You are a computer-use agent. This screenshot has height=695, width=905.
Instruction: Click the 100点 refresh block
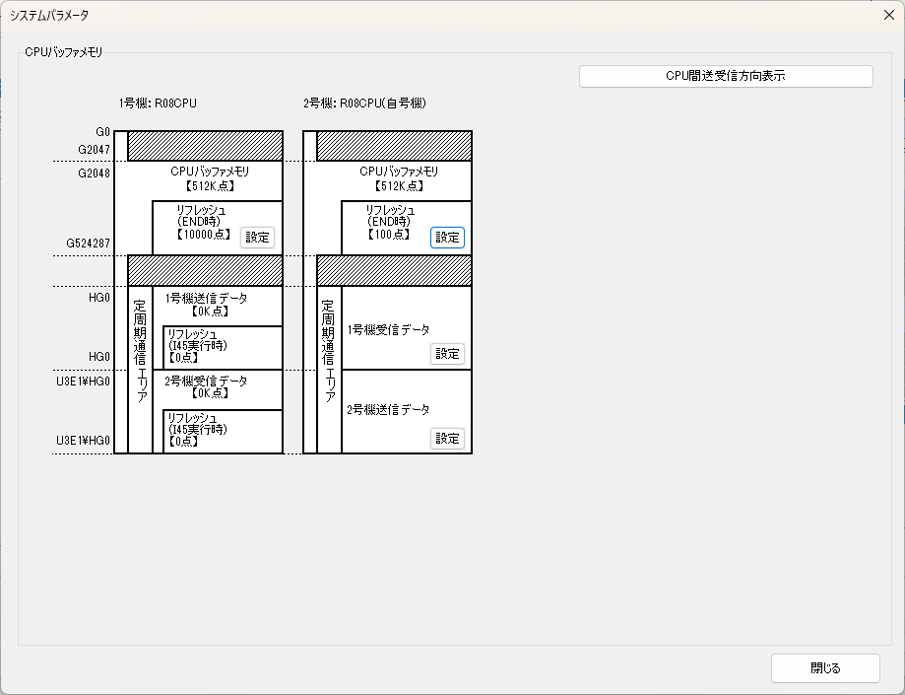click(386, 223)
